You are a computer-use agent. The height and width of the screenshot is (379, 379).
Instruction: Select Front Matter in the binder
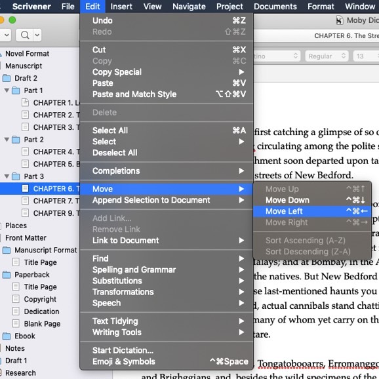coord(26,238)
